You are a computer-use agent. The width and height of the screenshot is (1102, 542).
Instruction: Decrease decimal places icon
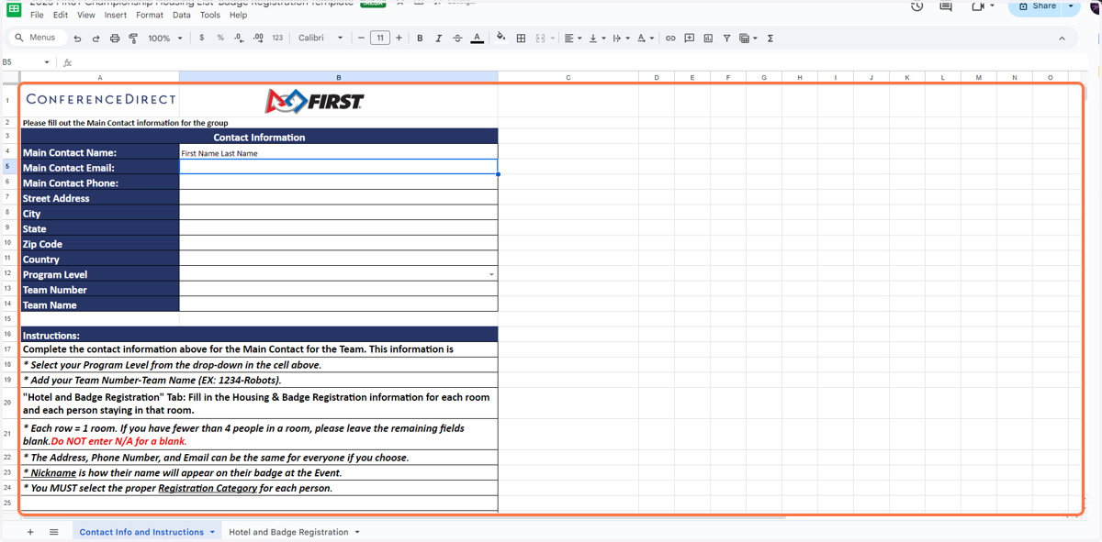coord(239,39)
